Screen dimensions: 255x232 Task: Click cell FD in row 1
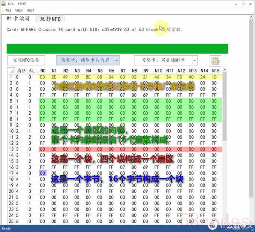coord(180,77)
